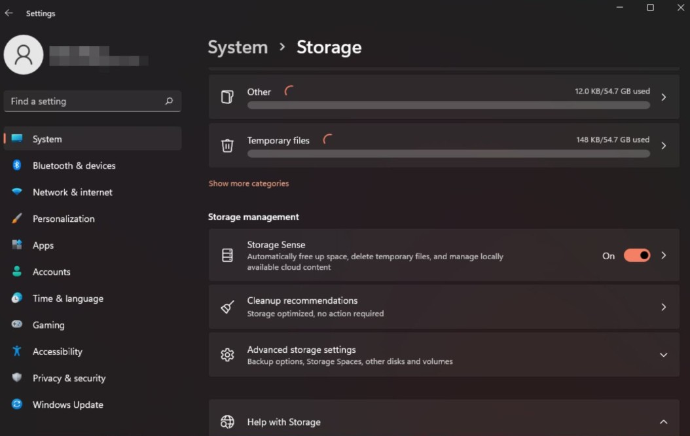
Task: Click the Bluetooth & devices icon
Action: (17, 166)
